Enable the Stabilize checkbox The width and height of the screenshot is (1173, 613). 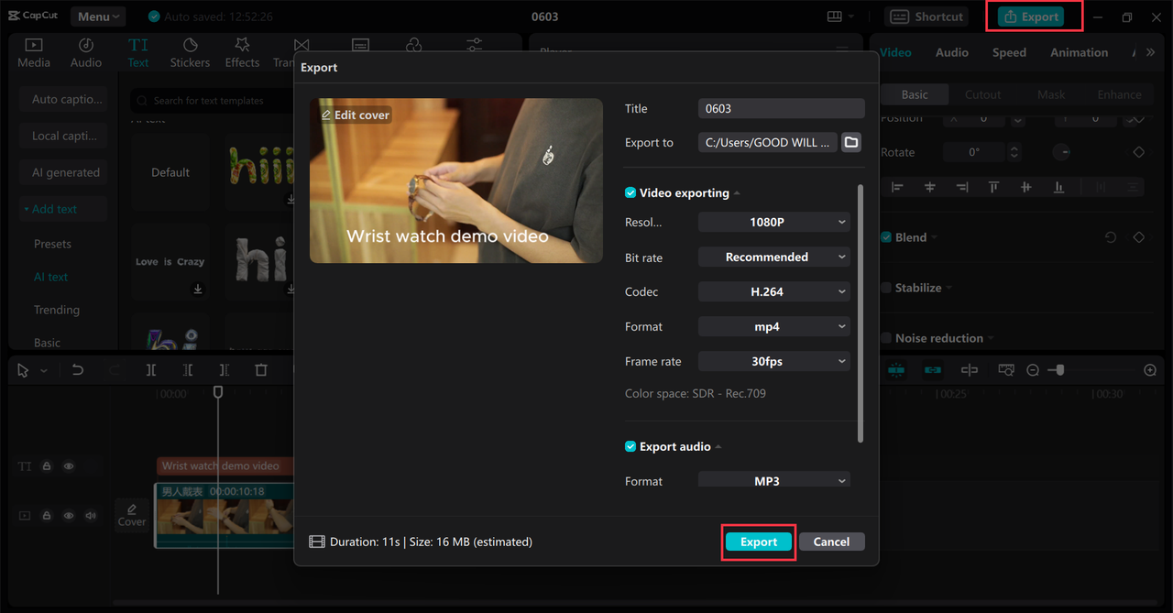point(886,288)
